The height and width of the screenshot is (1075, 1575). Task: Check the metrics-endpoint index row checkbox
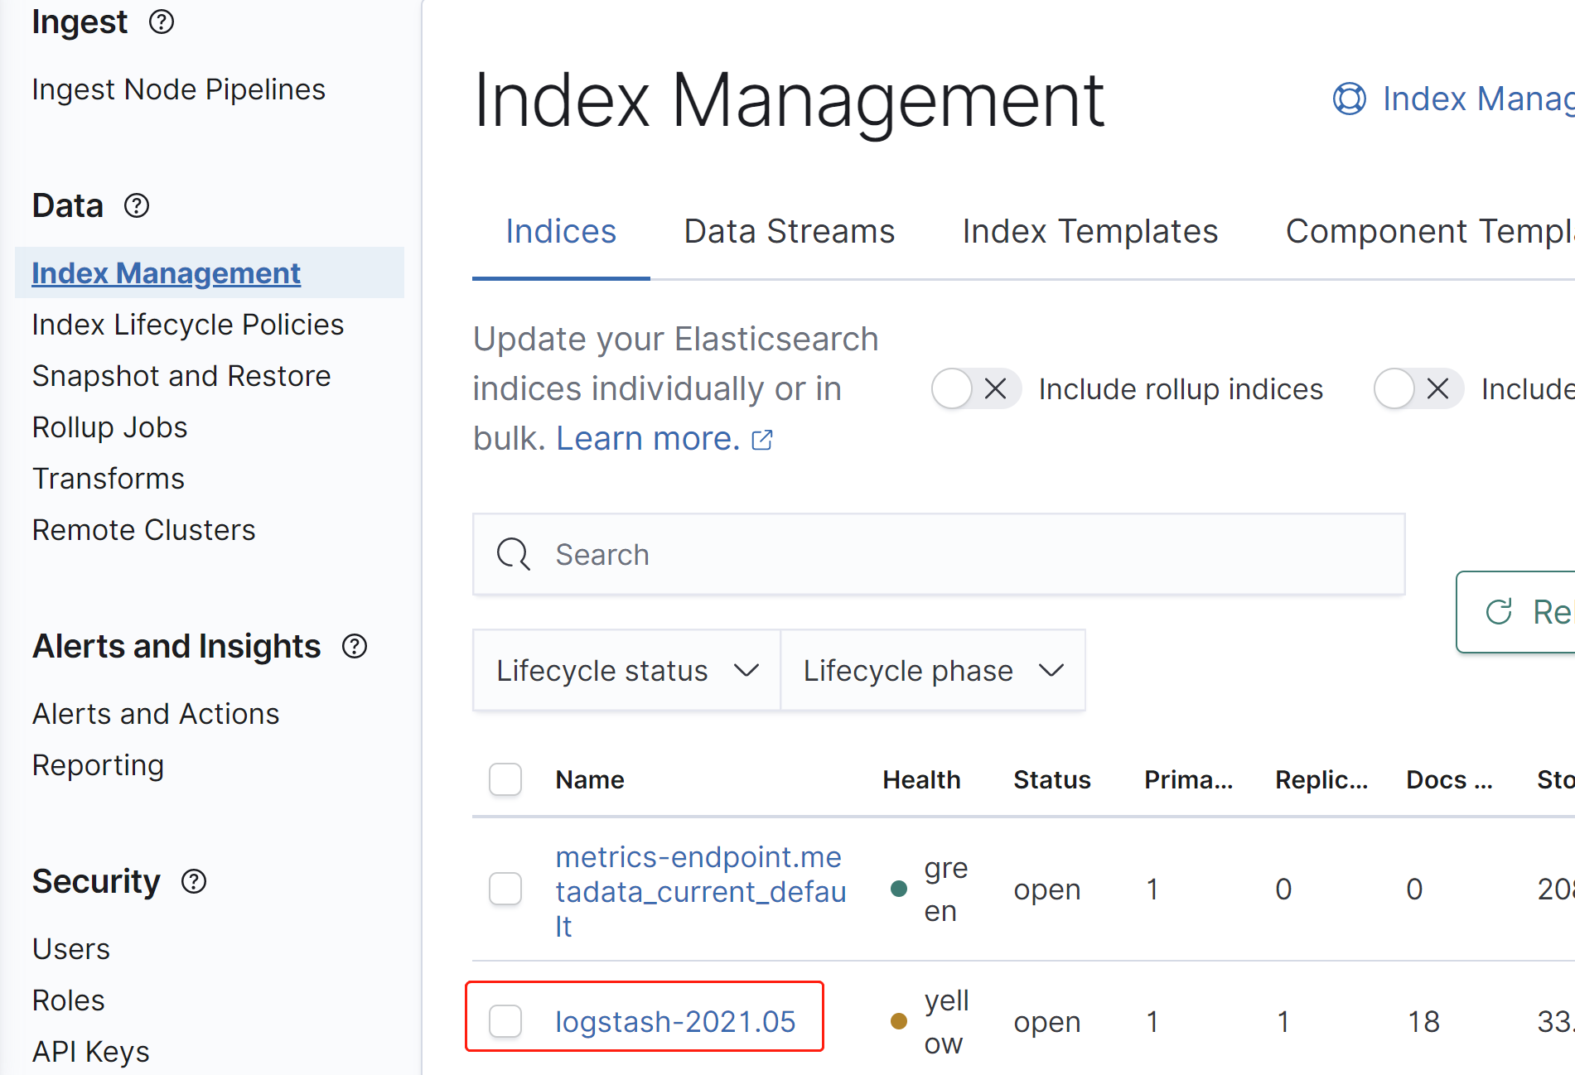(505, 889)
